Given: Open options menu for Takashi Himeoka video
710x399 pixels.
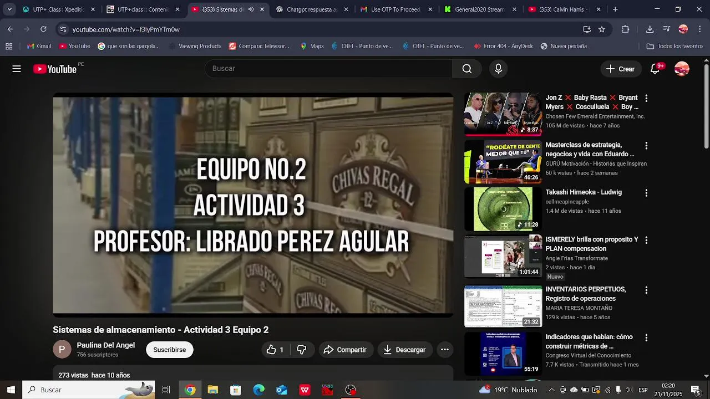Looking at the screenshot, I should (x=646, y=193).
